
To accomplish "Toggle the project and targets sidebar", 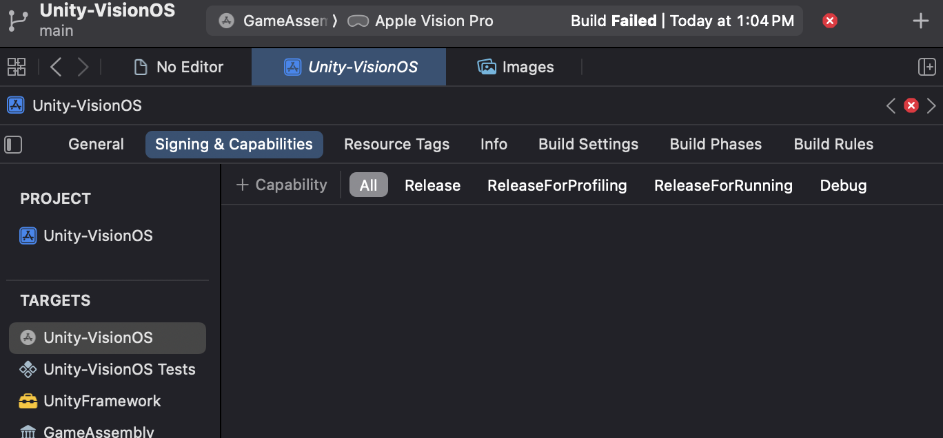I will click(13, 145).
